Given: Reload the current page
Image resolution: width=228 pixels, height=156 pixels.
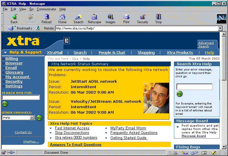Looking at the screenshot, I should [46, 18].
